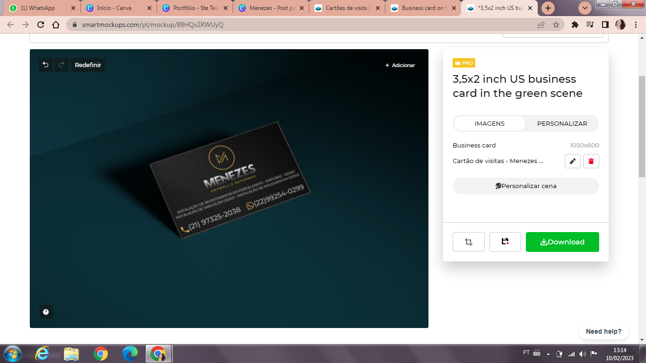Image resolution: width=646 pixels, height=363 pixels.
Task: Switch to 'Business card on' browser tab
Action: pyautogui.click(x=424, y=8)
